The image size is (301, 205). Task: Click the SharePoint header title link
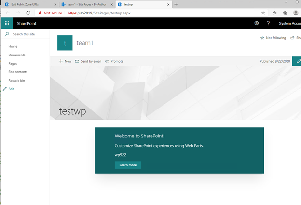pos(27,24)
